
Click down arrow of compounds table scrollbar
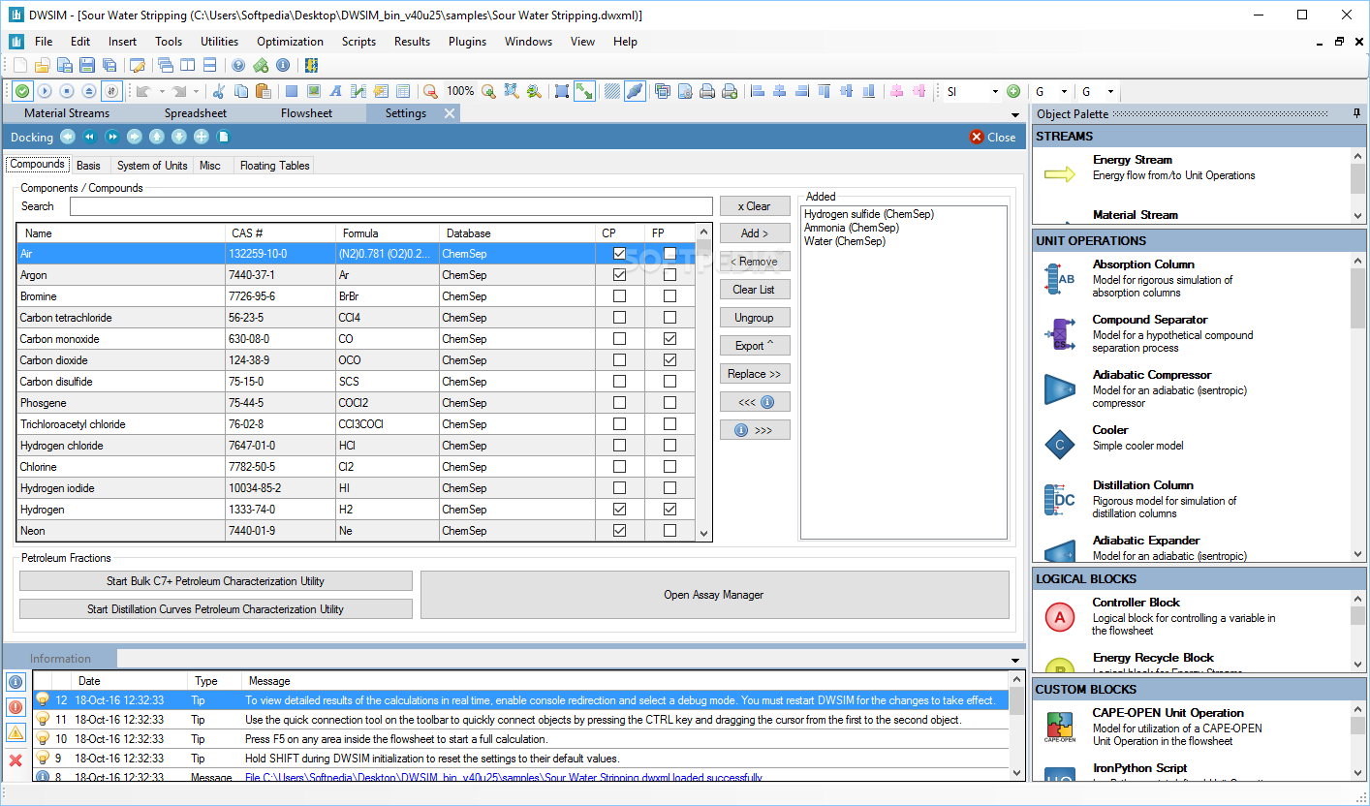703,533
